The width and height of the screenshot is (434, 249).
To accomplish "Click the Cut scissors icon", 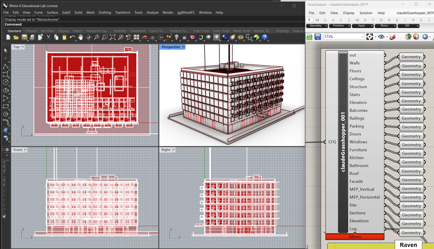I will pos(48,37).
